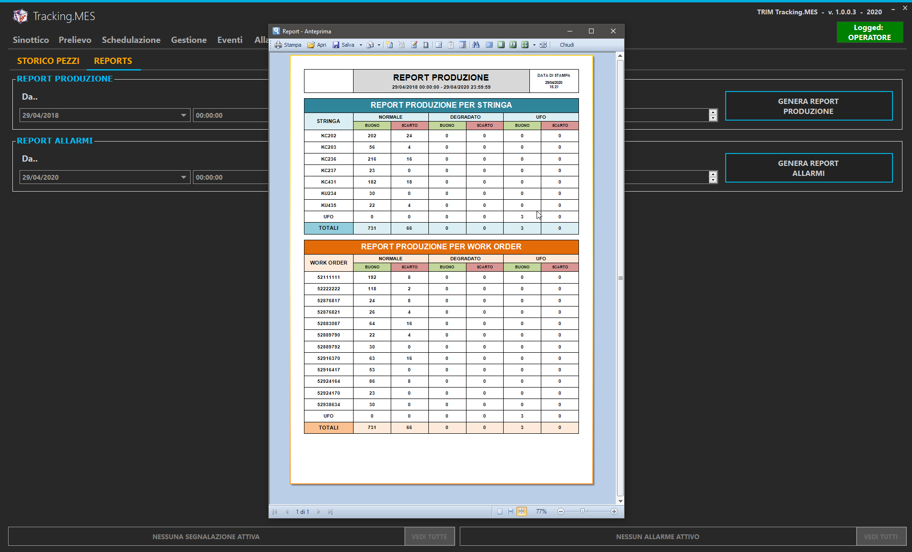
Task: Go to previous page in preview
Action: click(x=287, y=512)
